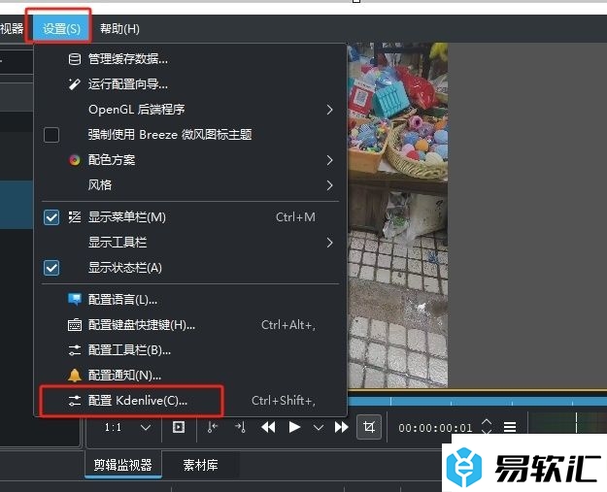Open play options dropdown arrow
Screen dimensions: 607x492
click(319, 428)
